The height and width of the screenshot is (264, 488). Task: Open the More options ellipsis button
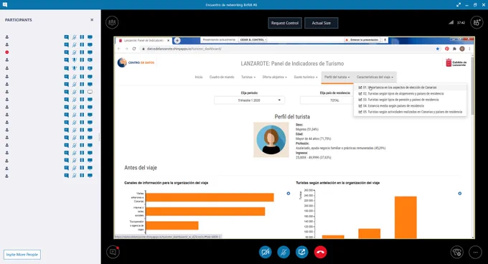pos(476,253)
